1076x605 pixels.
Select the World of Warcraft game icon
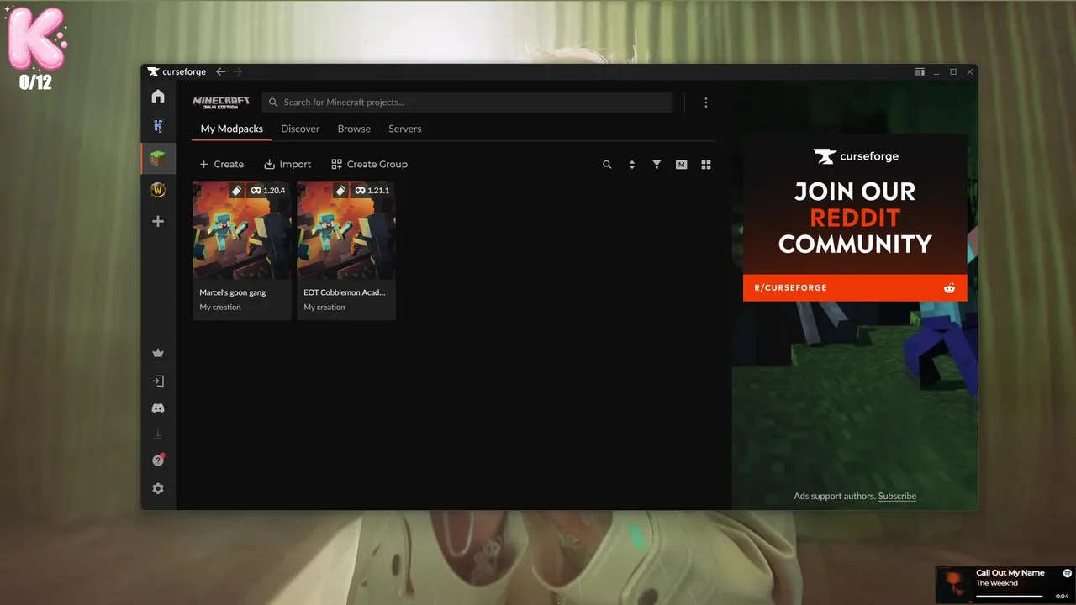[158, 190]
